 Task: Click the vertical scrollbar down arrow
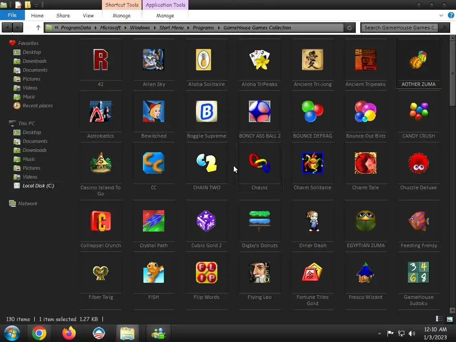coord(452,310)
